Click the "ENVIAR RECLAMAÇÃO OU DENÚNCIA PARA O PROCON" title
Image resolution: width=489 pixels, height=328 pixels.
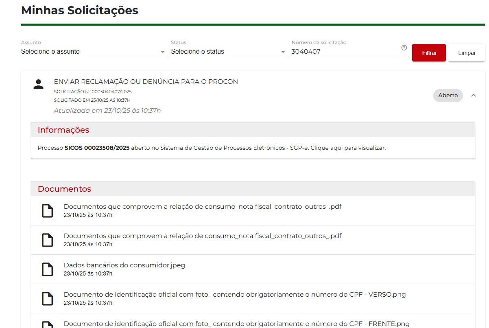(x=146, y=82)
